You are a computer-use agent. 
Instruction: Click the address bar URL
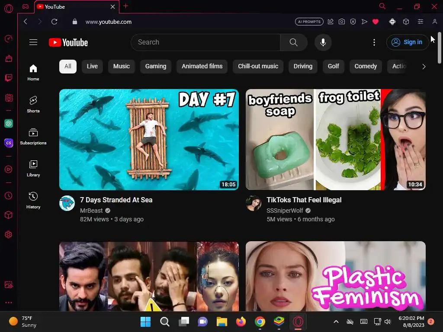pos(109,22)
